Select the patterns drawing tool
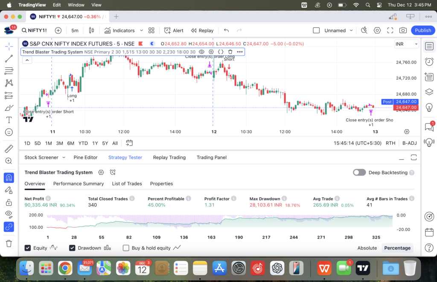 9,83
